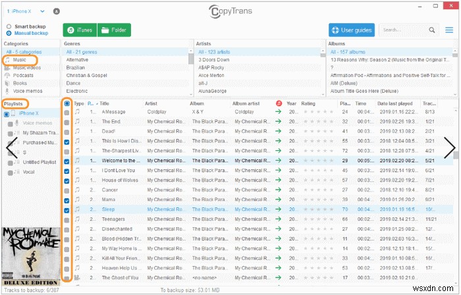
Task: Click the Podcasts category icon
Action: (x=7, y=76)
